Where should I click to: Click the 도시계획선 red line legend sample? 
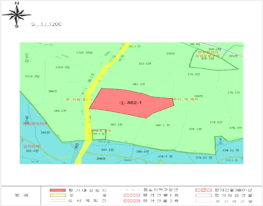(58, 201)
